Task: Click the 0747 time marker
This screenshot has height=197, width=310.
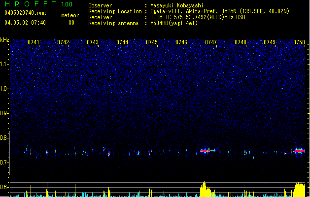Action: pyautogui.click(x=211, y=42)
